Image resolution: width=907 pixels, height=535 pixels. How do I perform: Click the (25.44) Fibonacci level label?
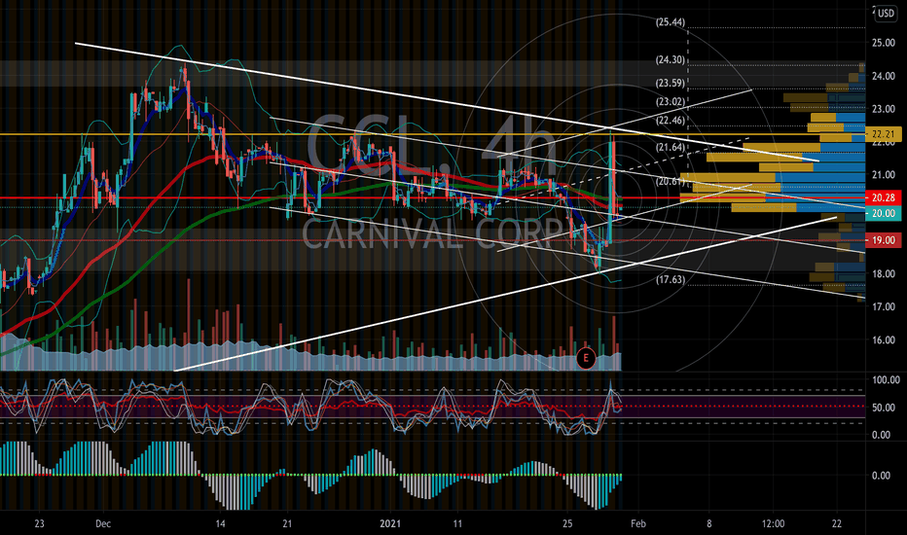671,22
